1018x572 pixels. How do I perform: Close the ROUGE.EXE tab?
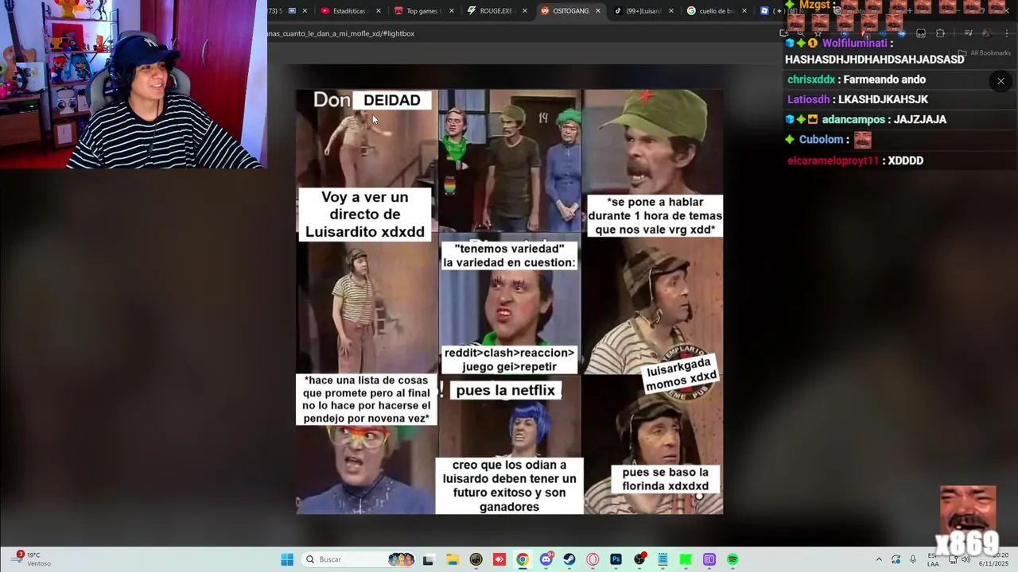pyautogui.click(x=525, y=11)
